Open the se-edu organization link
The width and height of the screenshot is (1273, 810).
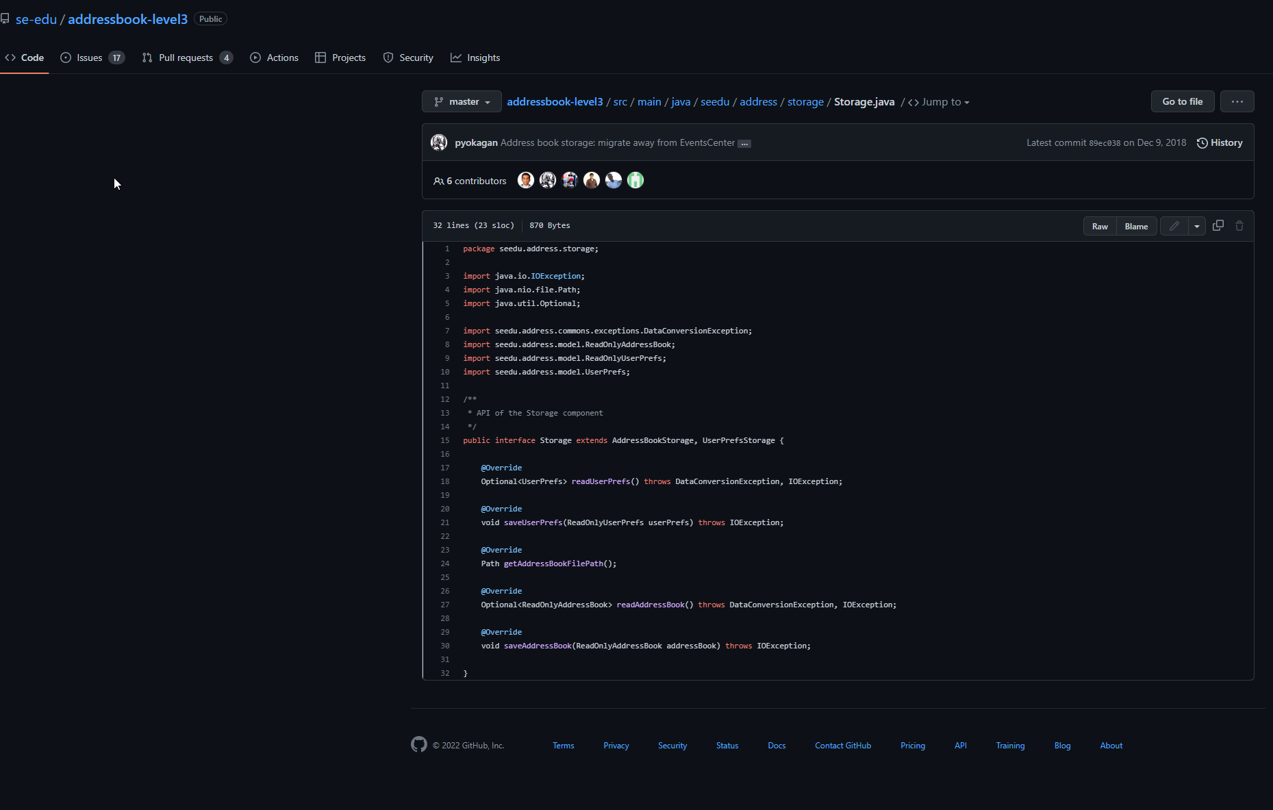click(x=36, y=19)
